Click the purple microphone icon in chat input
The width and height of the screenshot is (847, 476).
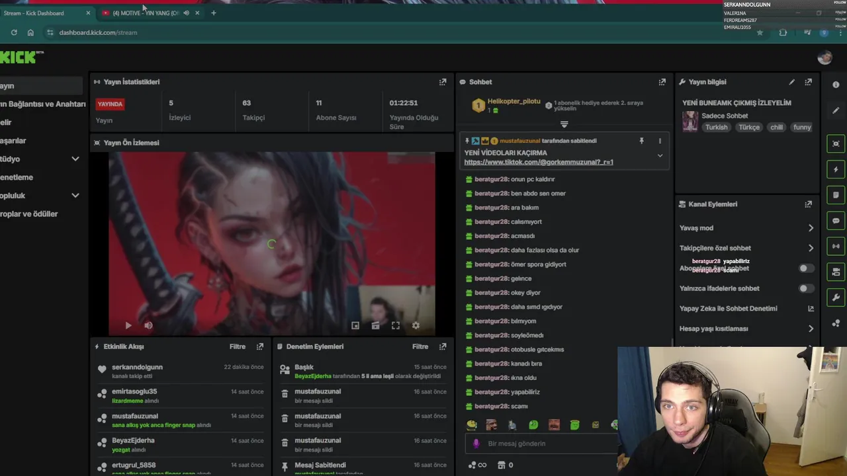476,444
